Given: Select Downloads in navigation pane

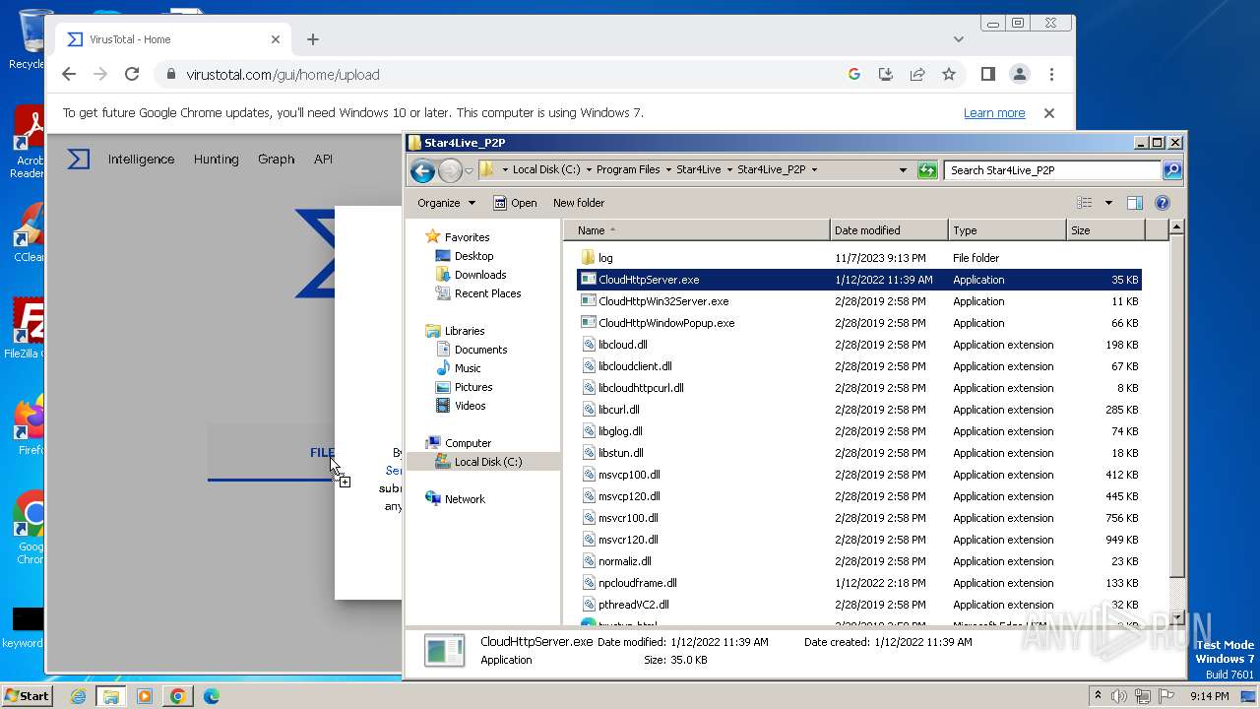Looking at the screenshot, I should [480, 275].
